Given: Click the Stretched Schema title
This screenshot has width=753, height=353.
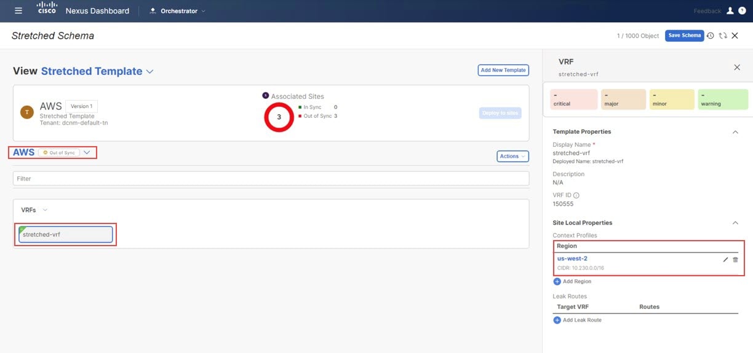Looking at the screenshot, I should click(53, 36).
